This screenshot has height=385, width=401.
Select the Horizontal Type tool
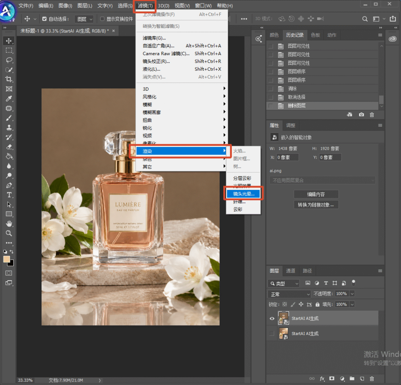(x=9, y=195)
